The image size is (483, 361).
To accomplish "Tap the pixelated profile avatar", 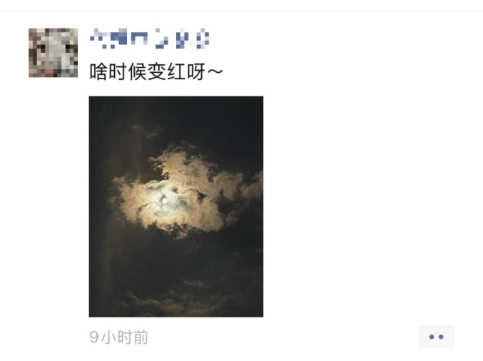I will (53, 52).
